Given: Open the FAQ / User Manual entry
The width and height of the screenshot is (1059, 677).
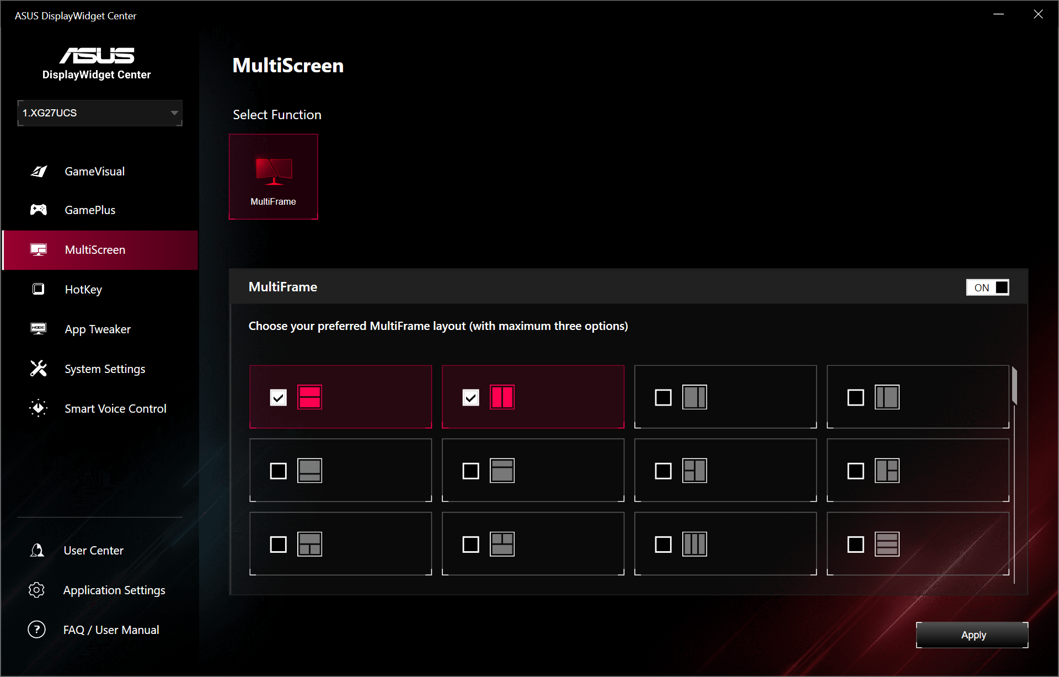Looking at the screenshot, I should pyautogui.click(x=111, y=630).
